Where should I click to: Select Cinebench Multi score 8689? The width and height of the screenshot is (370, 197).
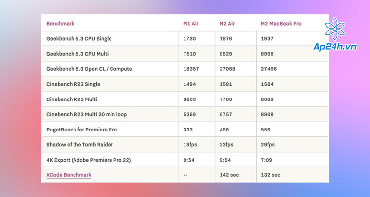267,99
